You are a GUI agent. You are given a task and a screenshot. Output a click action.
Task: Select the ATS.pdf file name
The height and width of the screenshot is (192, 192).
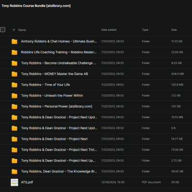pos(27,182)
